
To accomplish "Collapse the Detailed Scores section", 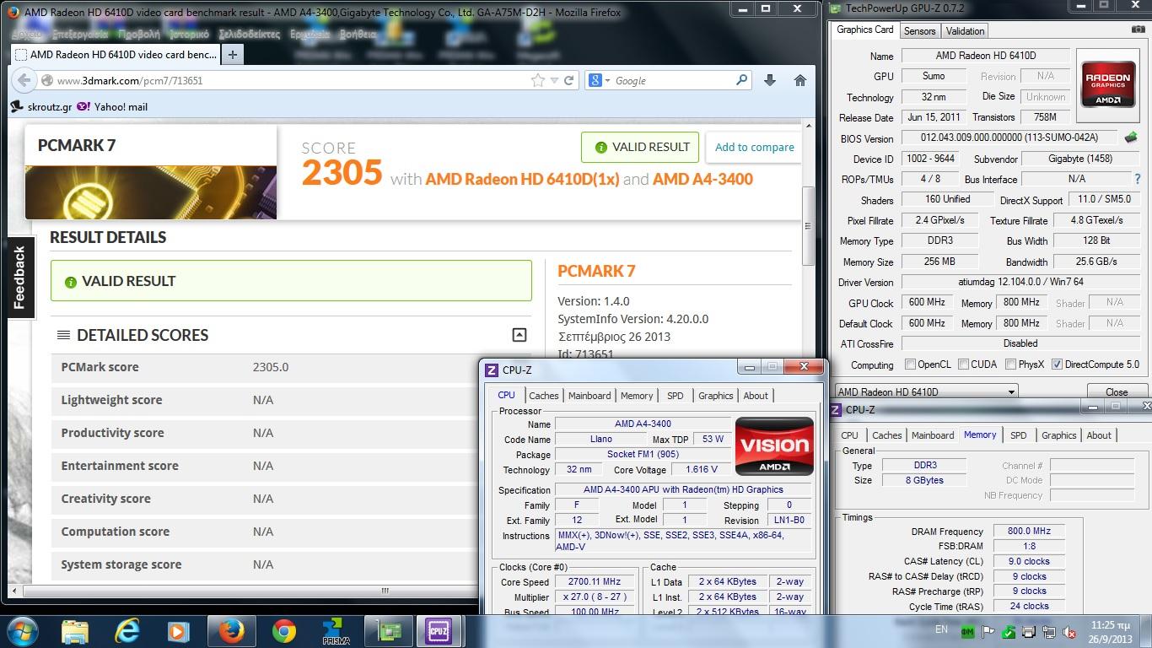I will [519, 335].
